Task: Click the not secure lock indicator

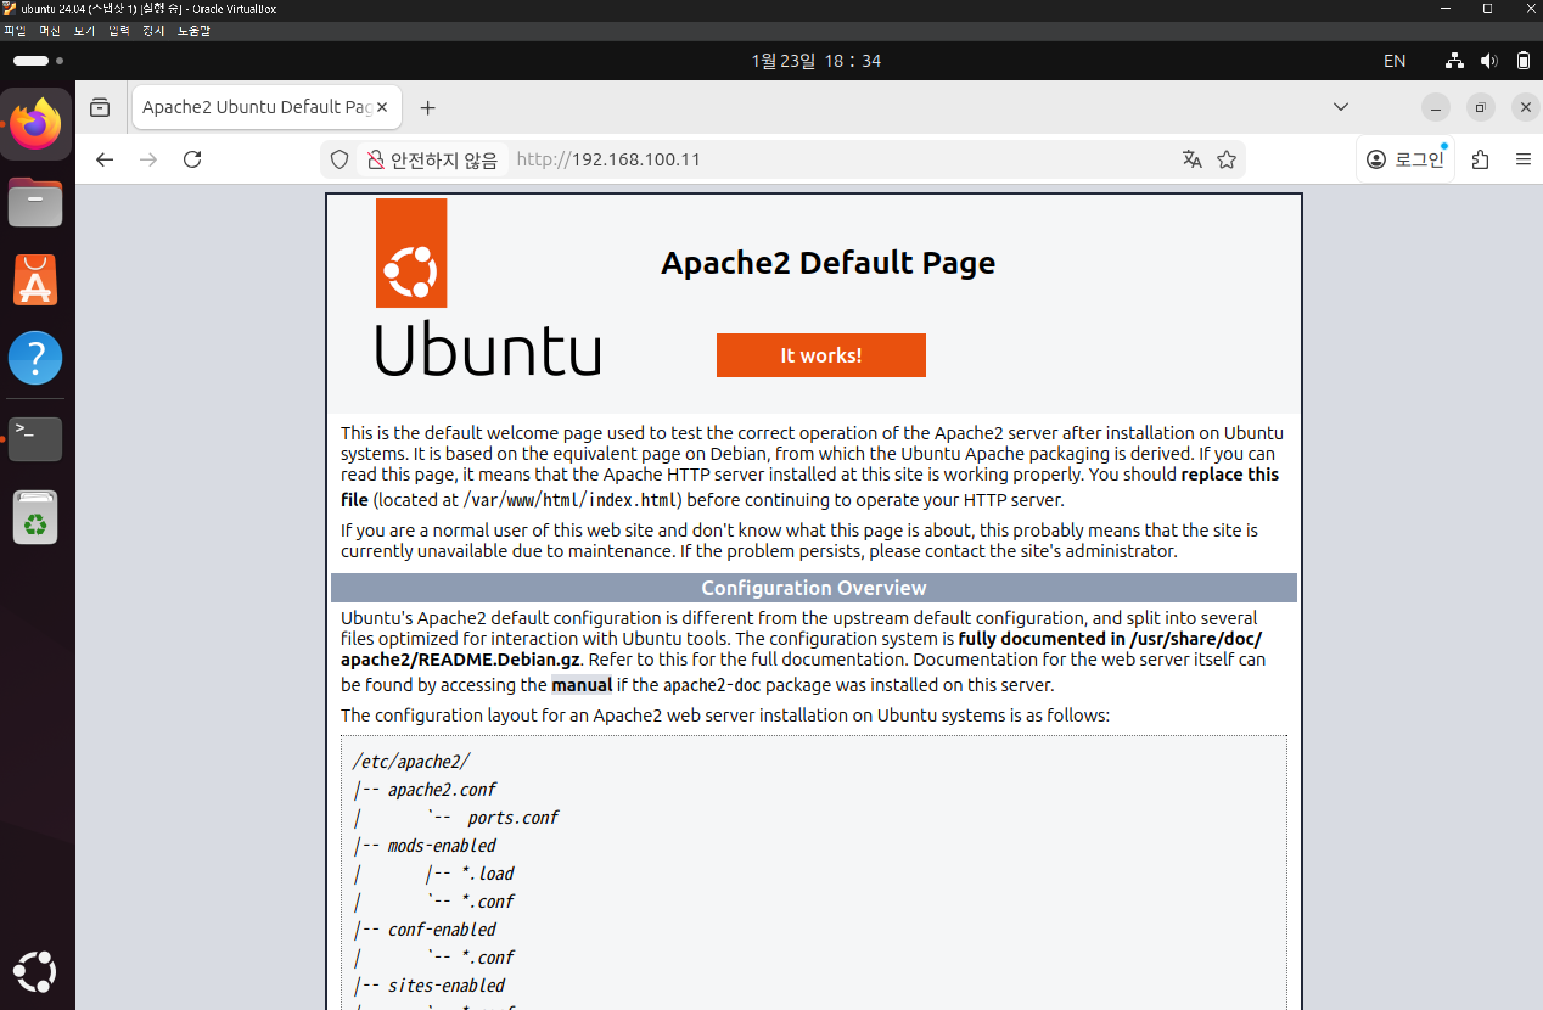Action: pos(432,159)
